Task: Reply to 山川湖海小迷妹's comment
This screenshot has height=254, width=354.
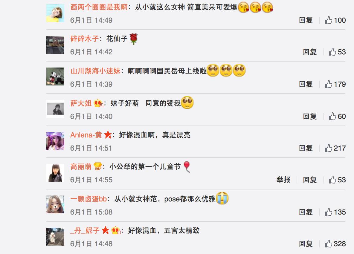Action: click(306, 84)
